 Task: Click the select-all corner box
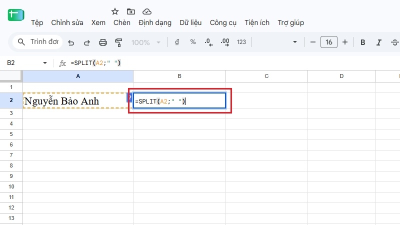(x=11, y=76)
